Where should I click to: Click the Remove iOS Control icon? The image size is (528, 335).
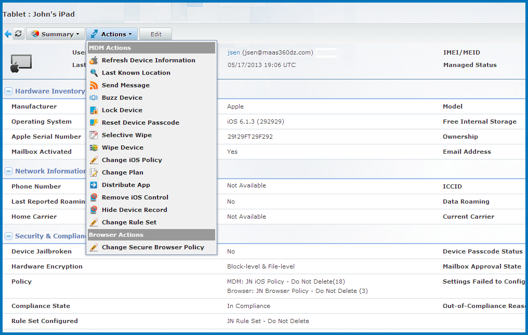[94, 197]
